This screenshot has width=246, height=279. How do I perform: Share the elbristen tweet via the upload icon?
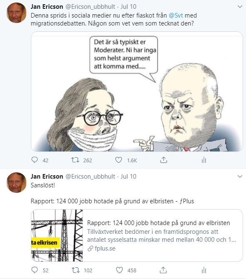(x=163, y=270)
